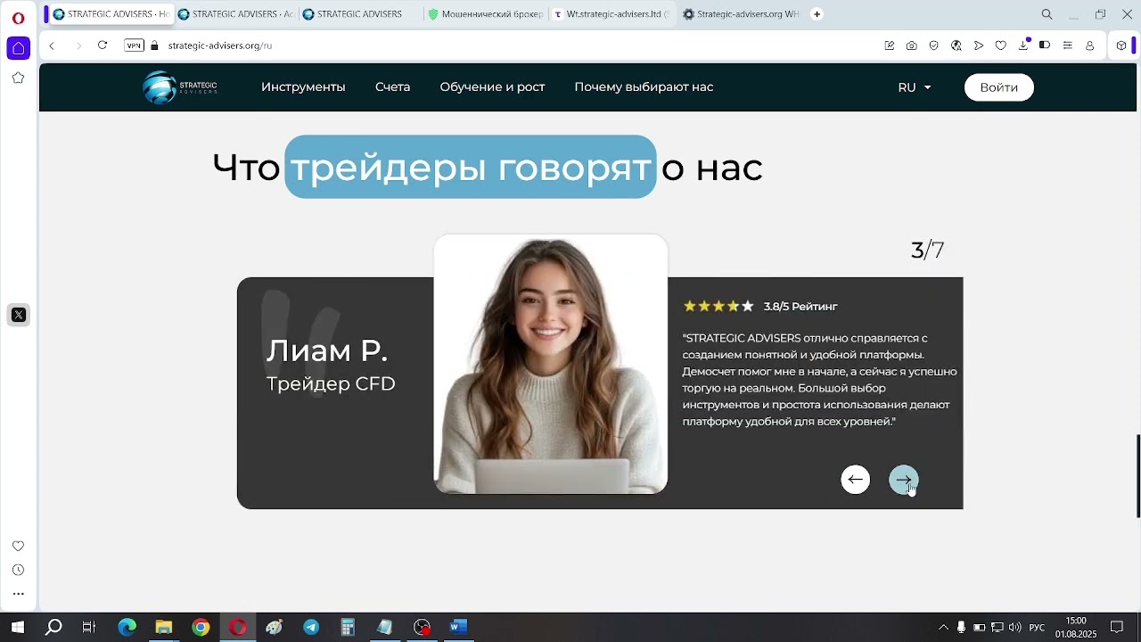
Task: Open the X (Twitter) sidebar panel
Action: (18, 315)
